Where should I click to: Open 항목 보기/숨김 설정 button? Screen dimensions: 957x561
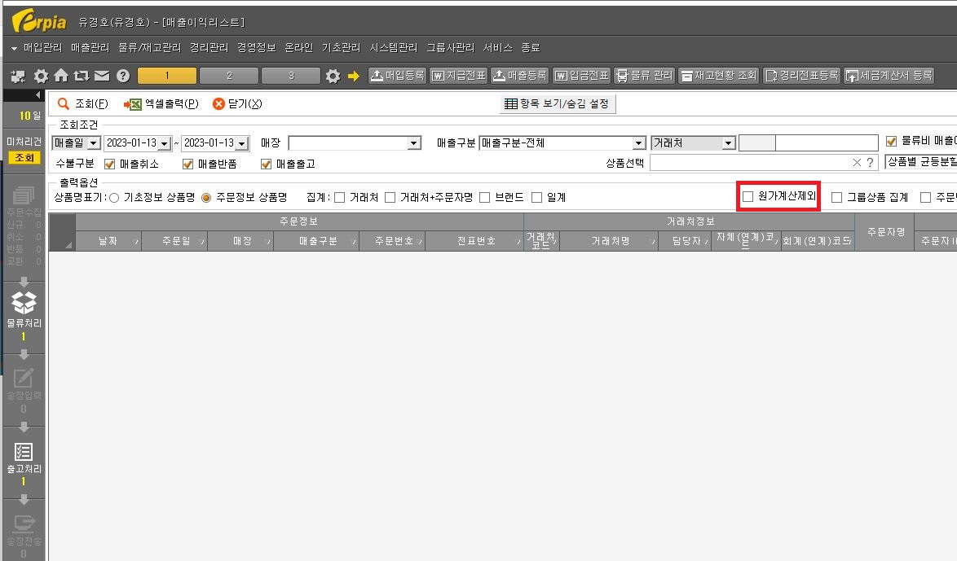[558, 103]
